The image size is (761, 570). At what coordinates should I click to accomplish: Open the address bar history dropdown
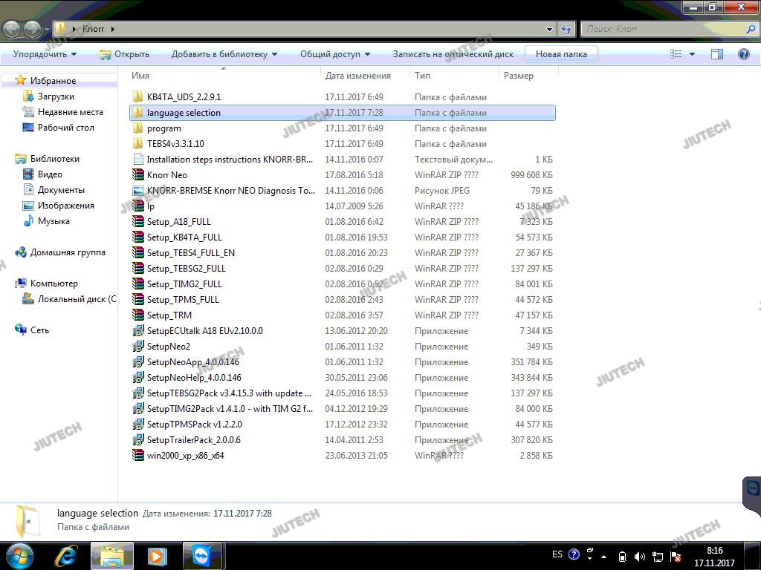click(550, 29)
